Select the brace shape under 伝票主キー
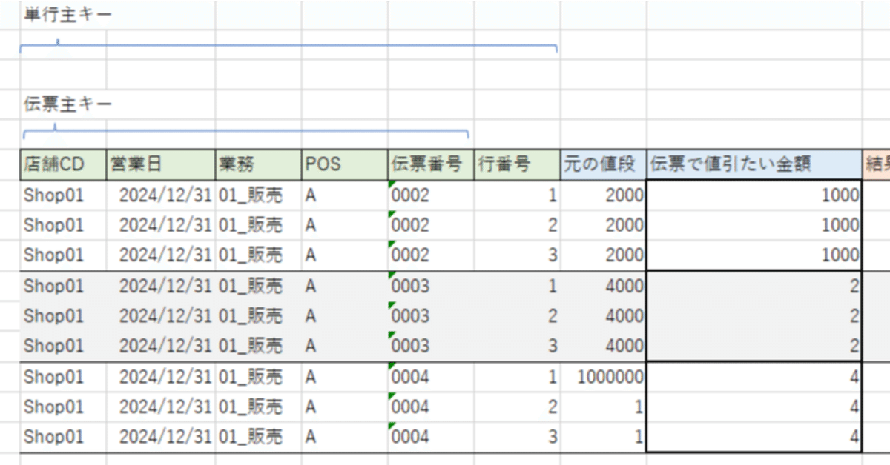This screenshot has height=465, width=890. pos(245,133)
